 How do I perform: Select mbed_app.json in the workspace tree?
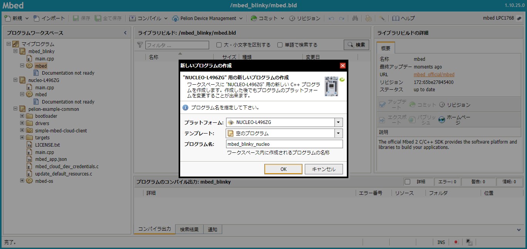pos(51,159)
